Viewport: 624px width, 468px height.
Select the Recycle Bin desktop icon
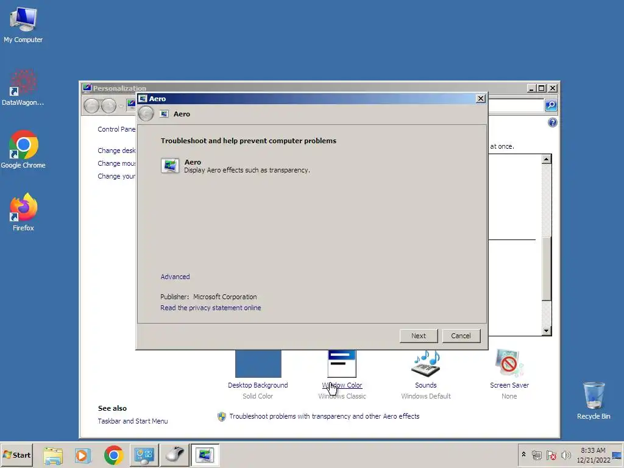click(x=594, y=401)
